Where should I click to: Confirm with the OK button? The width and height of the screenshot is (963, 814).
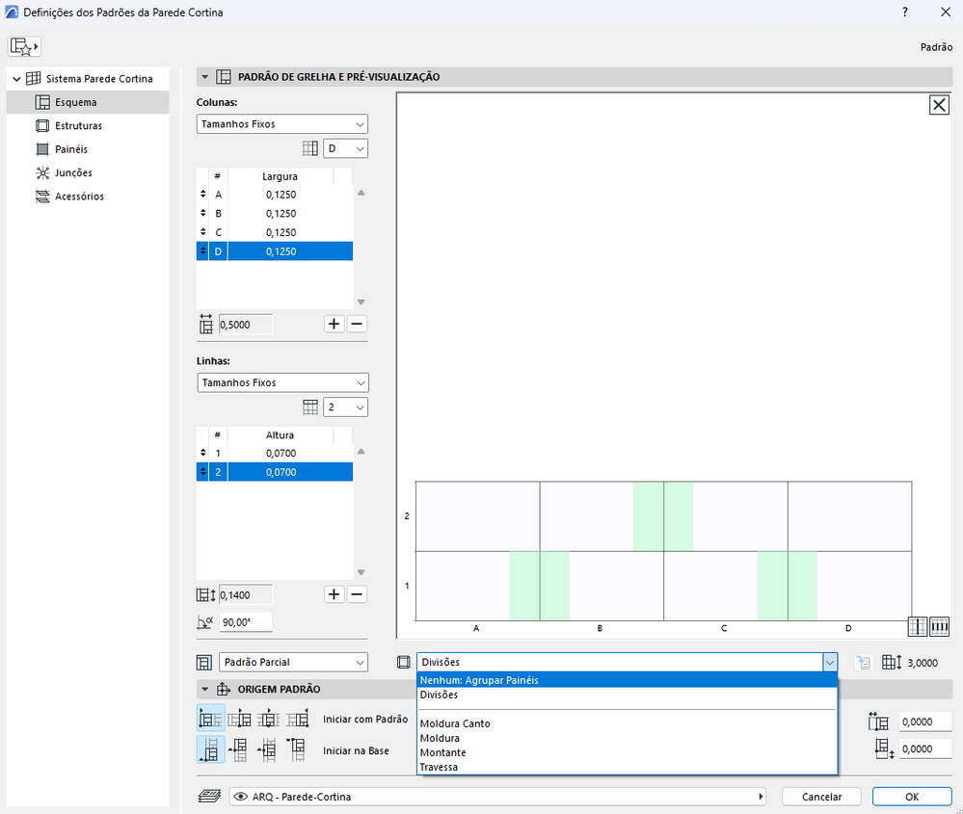912,797
